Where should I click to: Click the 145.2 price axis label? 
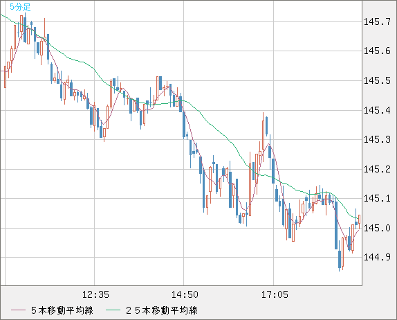pos(377,169)
